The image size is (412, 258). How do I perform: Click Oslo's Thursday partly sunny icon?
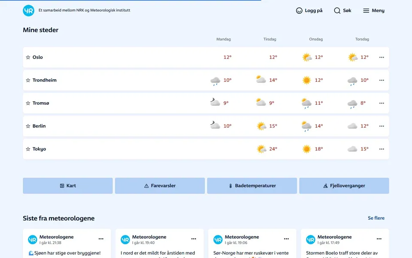pos(353,57)
